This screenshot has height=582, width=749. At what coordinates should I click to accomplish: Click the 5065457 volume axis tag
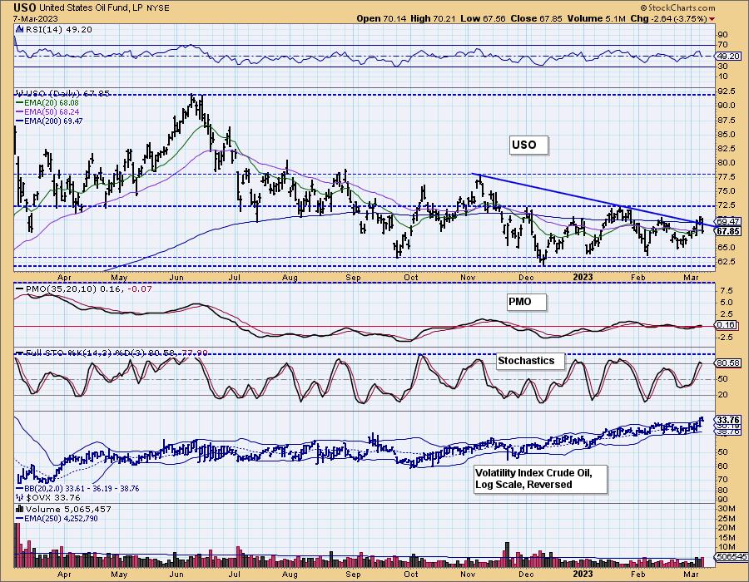731,557
